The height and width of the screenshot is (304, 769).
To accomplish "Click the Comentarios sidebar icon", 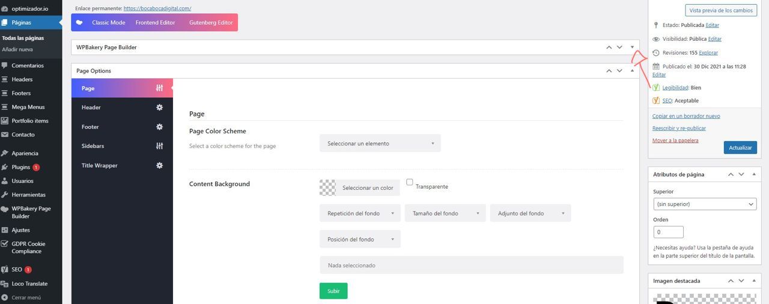I will (x=5, y=65).
